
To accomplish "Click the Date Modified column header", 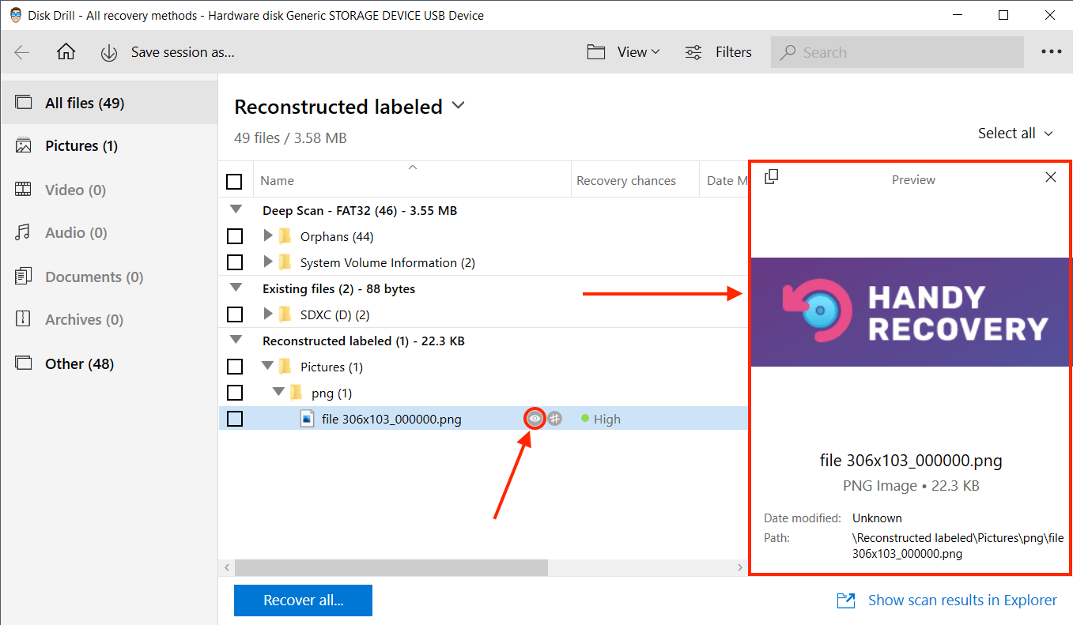I will (x=724, y=181).
